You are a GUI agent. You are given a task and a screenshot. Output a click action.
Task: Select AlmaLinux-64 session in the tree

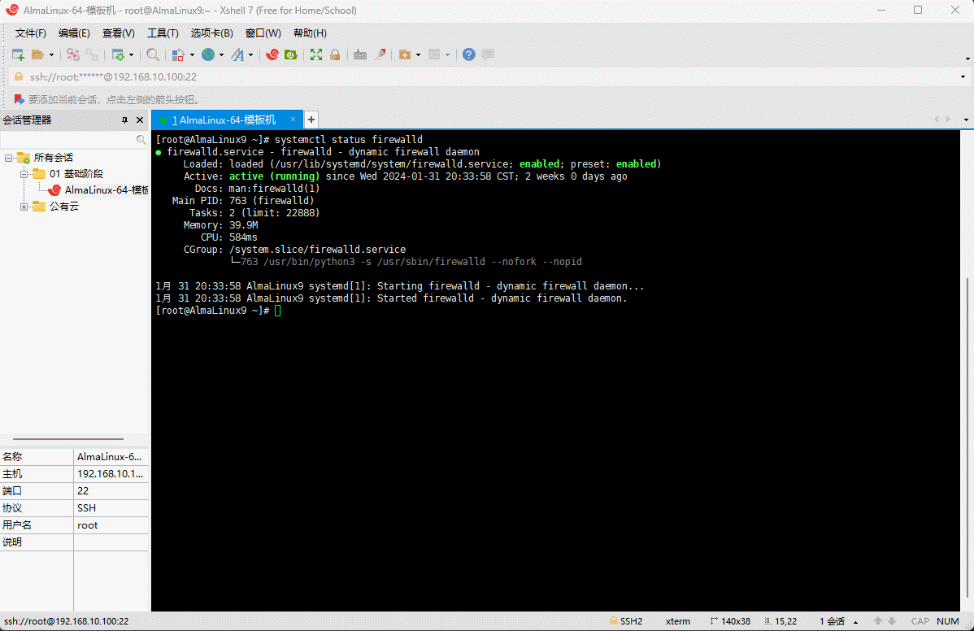click(106, 190)
